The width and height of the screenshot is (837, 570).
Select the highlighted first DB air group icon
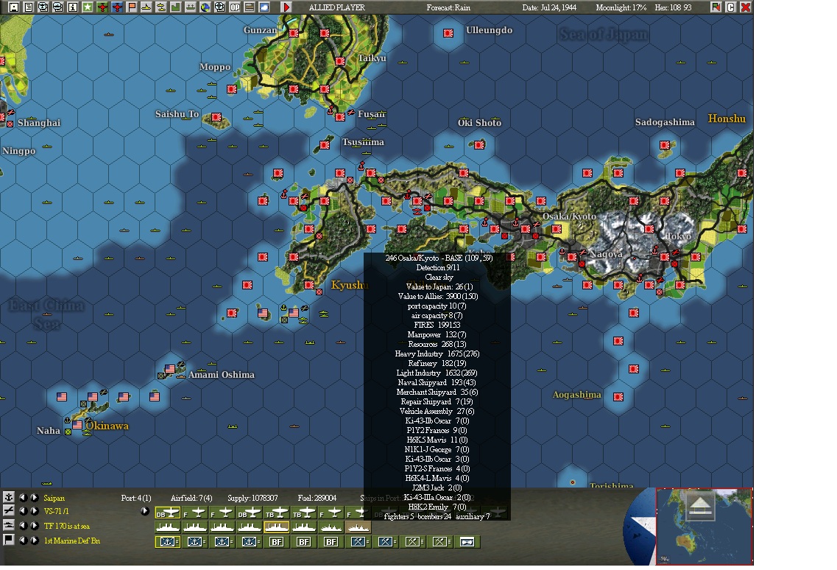[x=168, y=513]
